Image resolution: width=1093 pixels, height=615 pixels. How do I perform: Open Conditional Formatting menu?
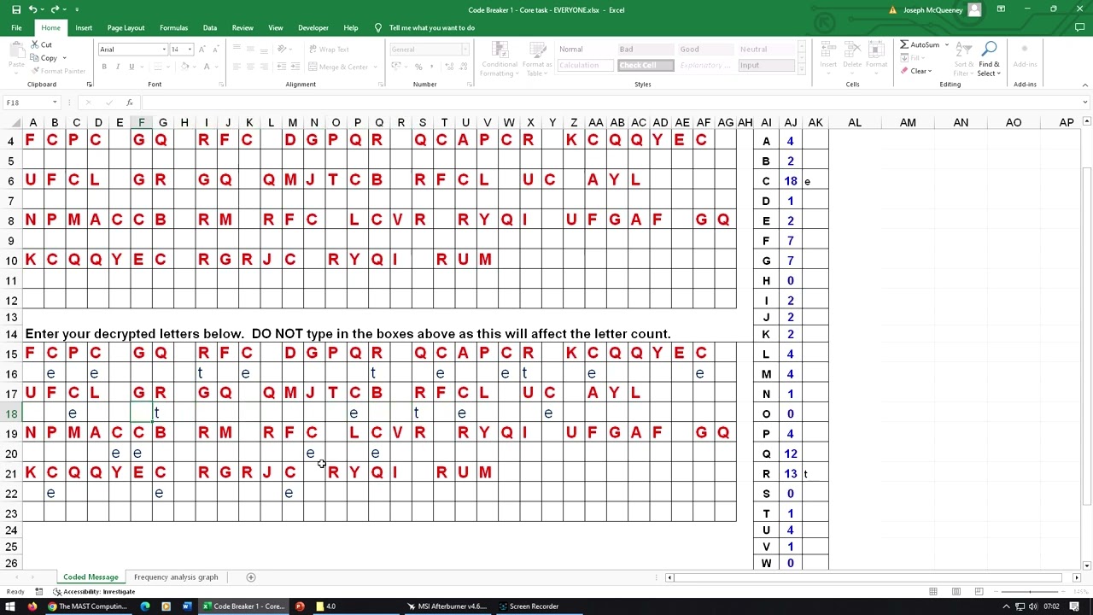tap(499, 58)
